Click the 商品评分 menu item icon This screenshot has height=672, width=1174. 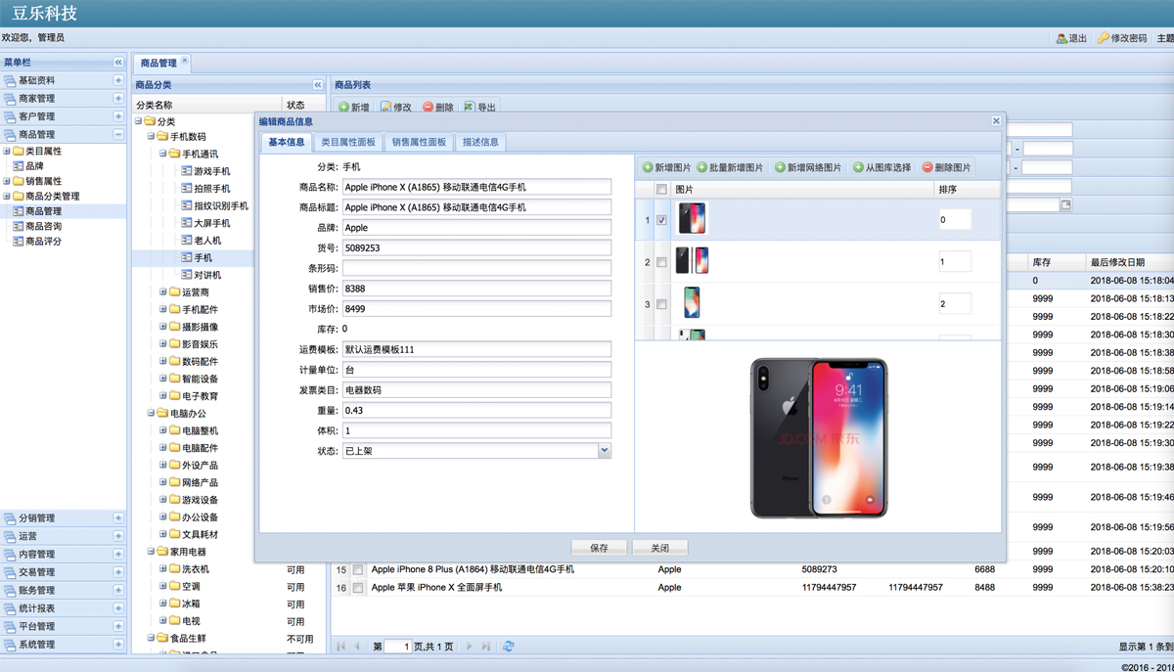click(x=18, y=241)
